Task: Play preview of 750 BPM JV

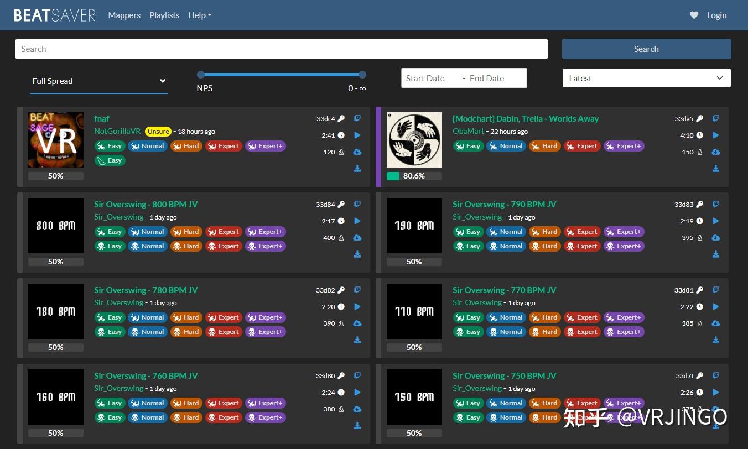Action: (716, 392)
